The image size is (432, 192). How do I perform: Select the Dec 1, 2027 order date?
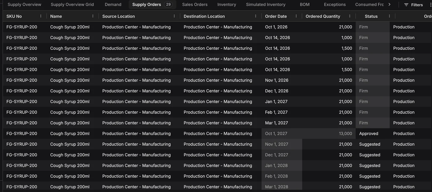(x=282, y=155)
